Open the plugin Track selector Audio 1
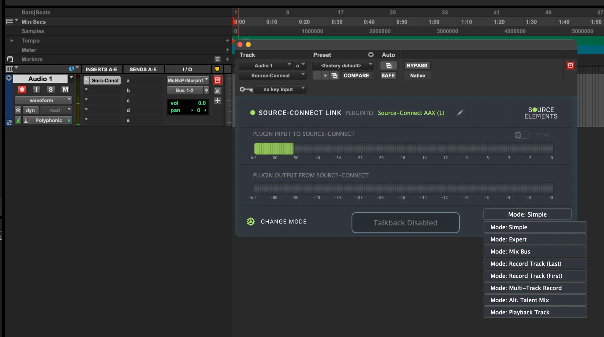The image size is (604, 337). [x=265, y=65]
